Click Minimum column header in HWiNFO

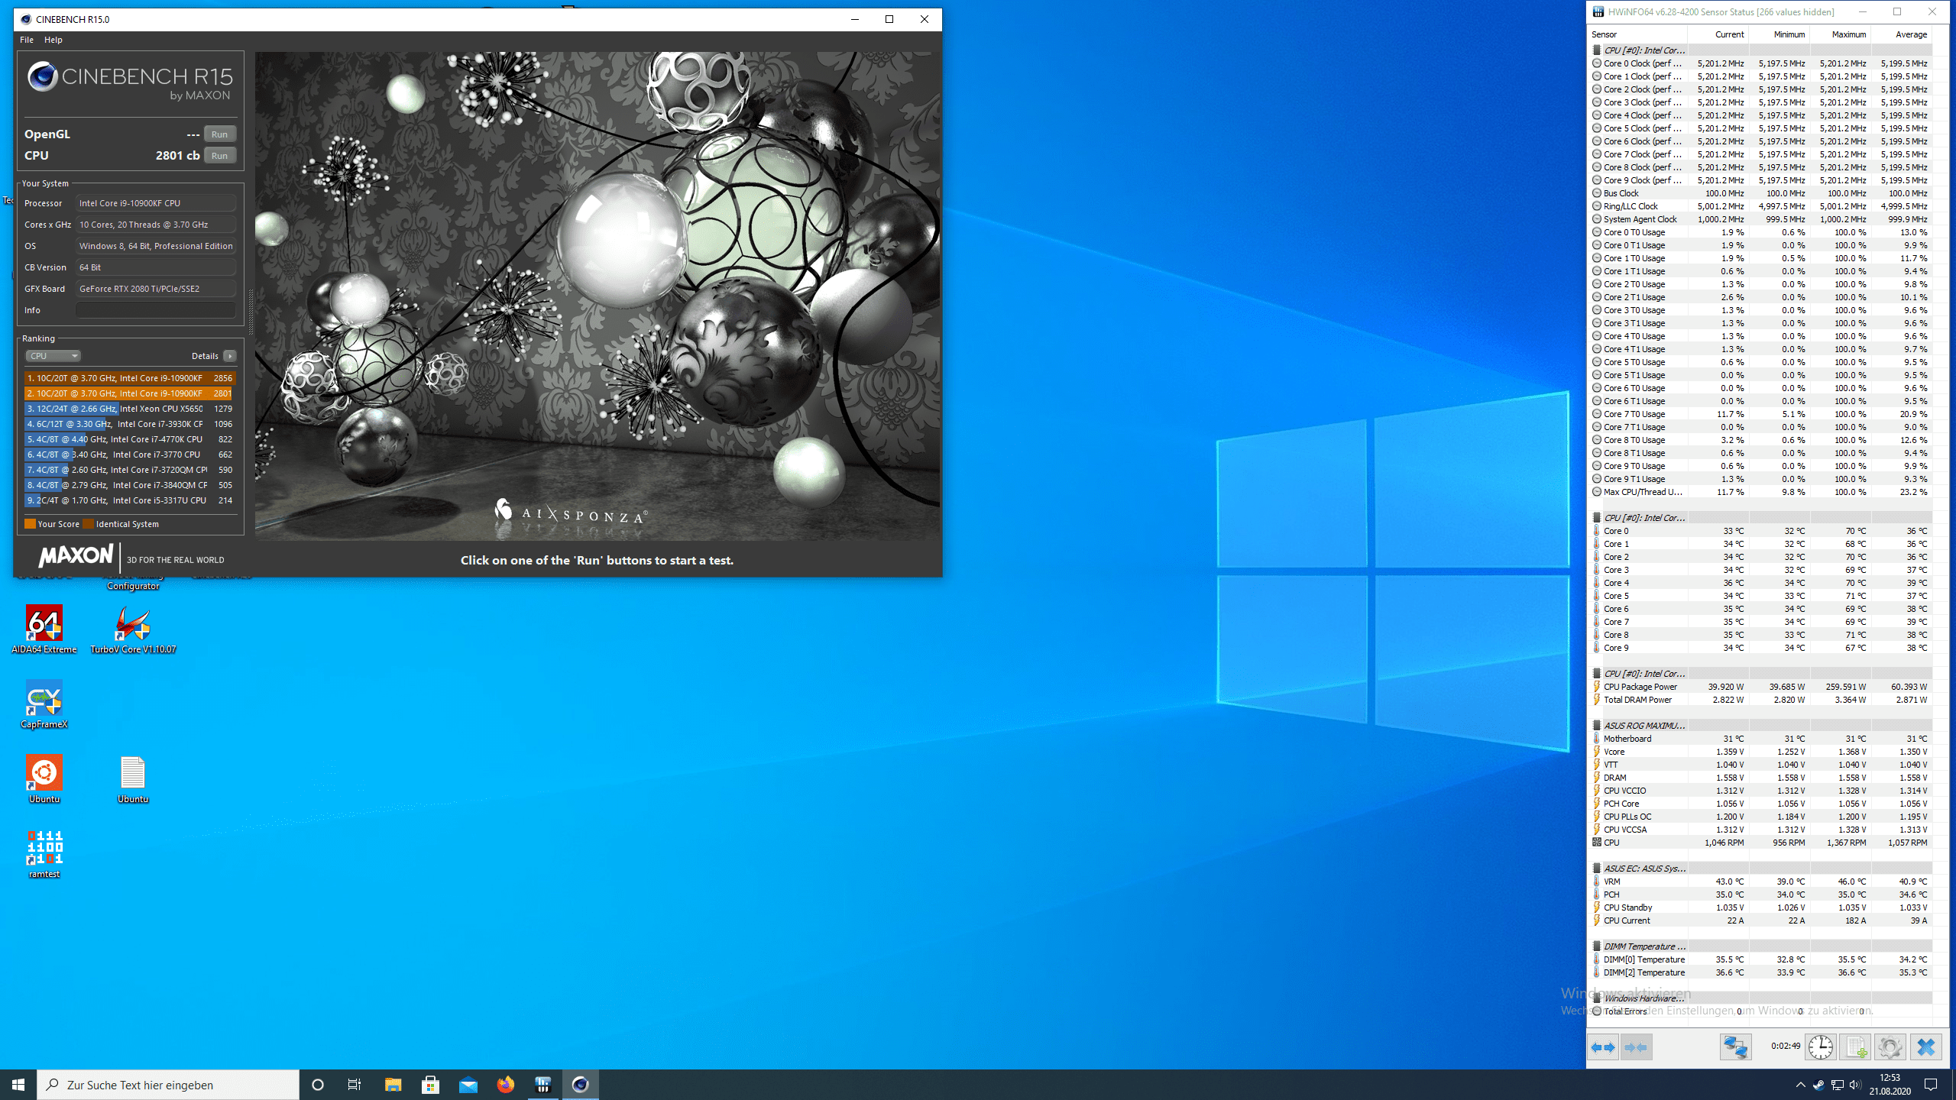coord(1780,34)
